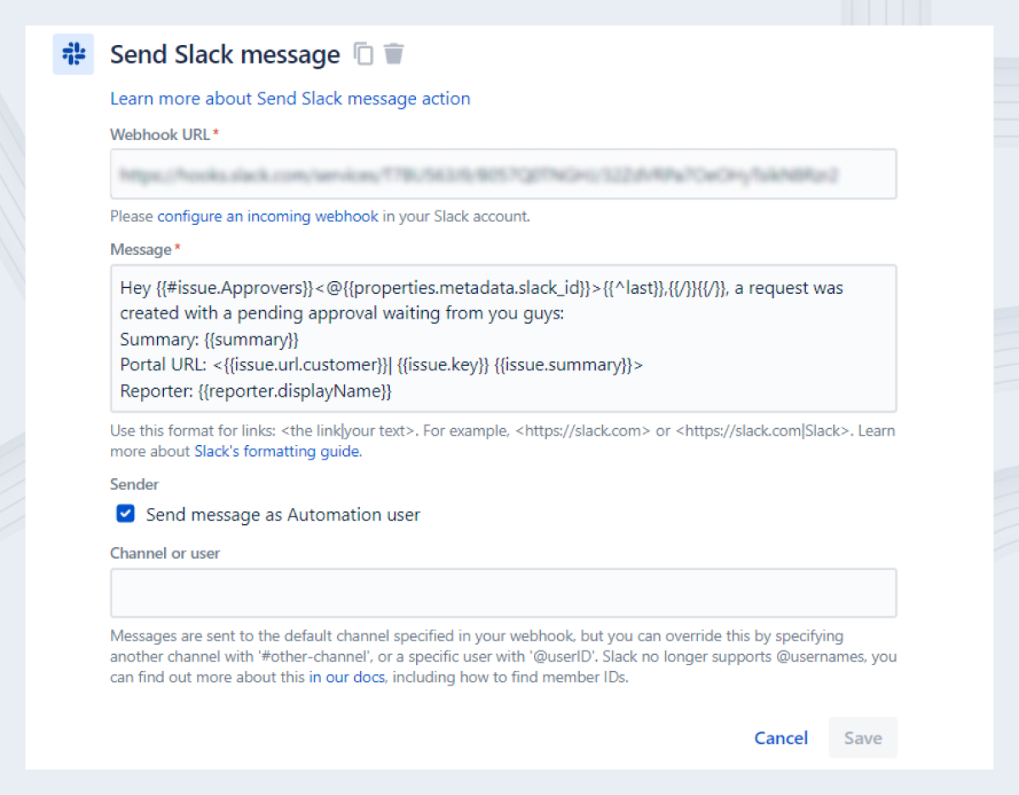This screenshot has height=795, width=1019.
Task: Click the Save button
Action: tap(863, 738)
